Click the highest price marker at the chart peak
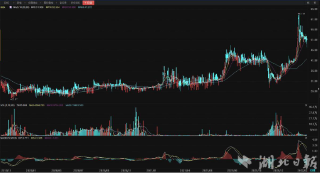Screen dimensions: 320x173 tap(302, 14)
